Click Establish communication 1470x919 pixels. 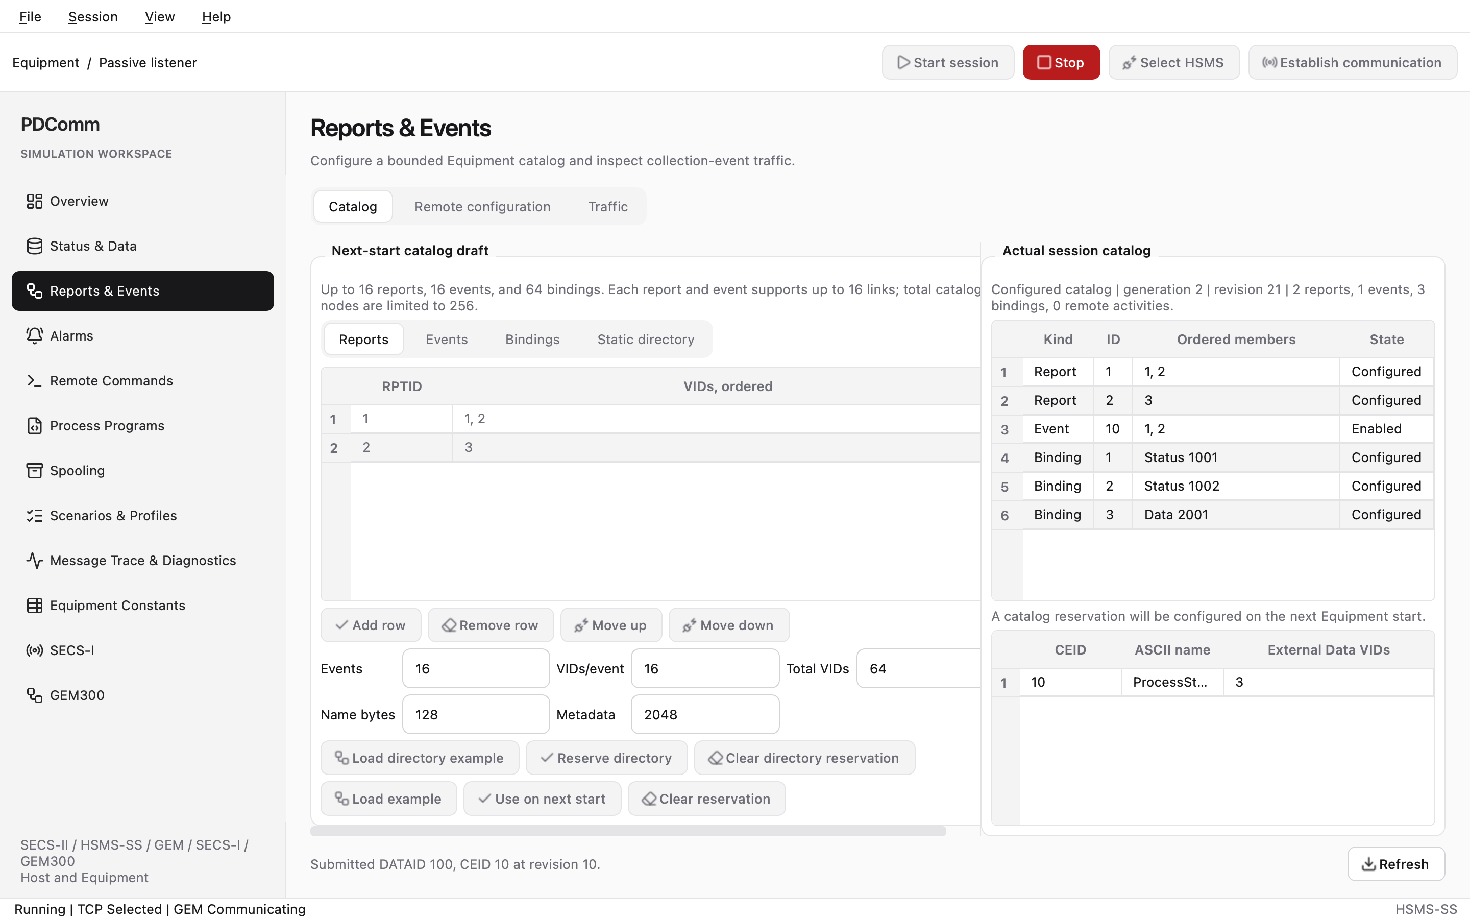pyautogui.click(x=1353, y=63)
